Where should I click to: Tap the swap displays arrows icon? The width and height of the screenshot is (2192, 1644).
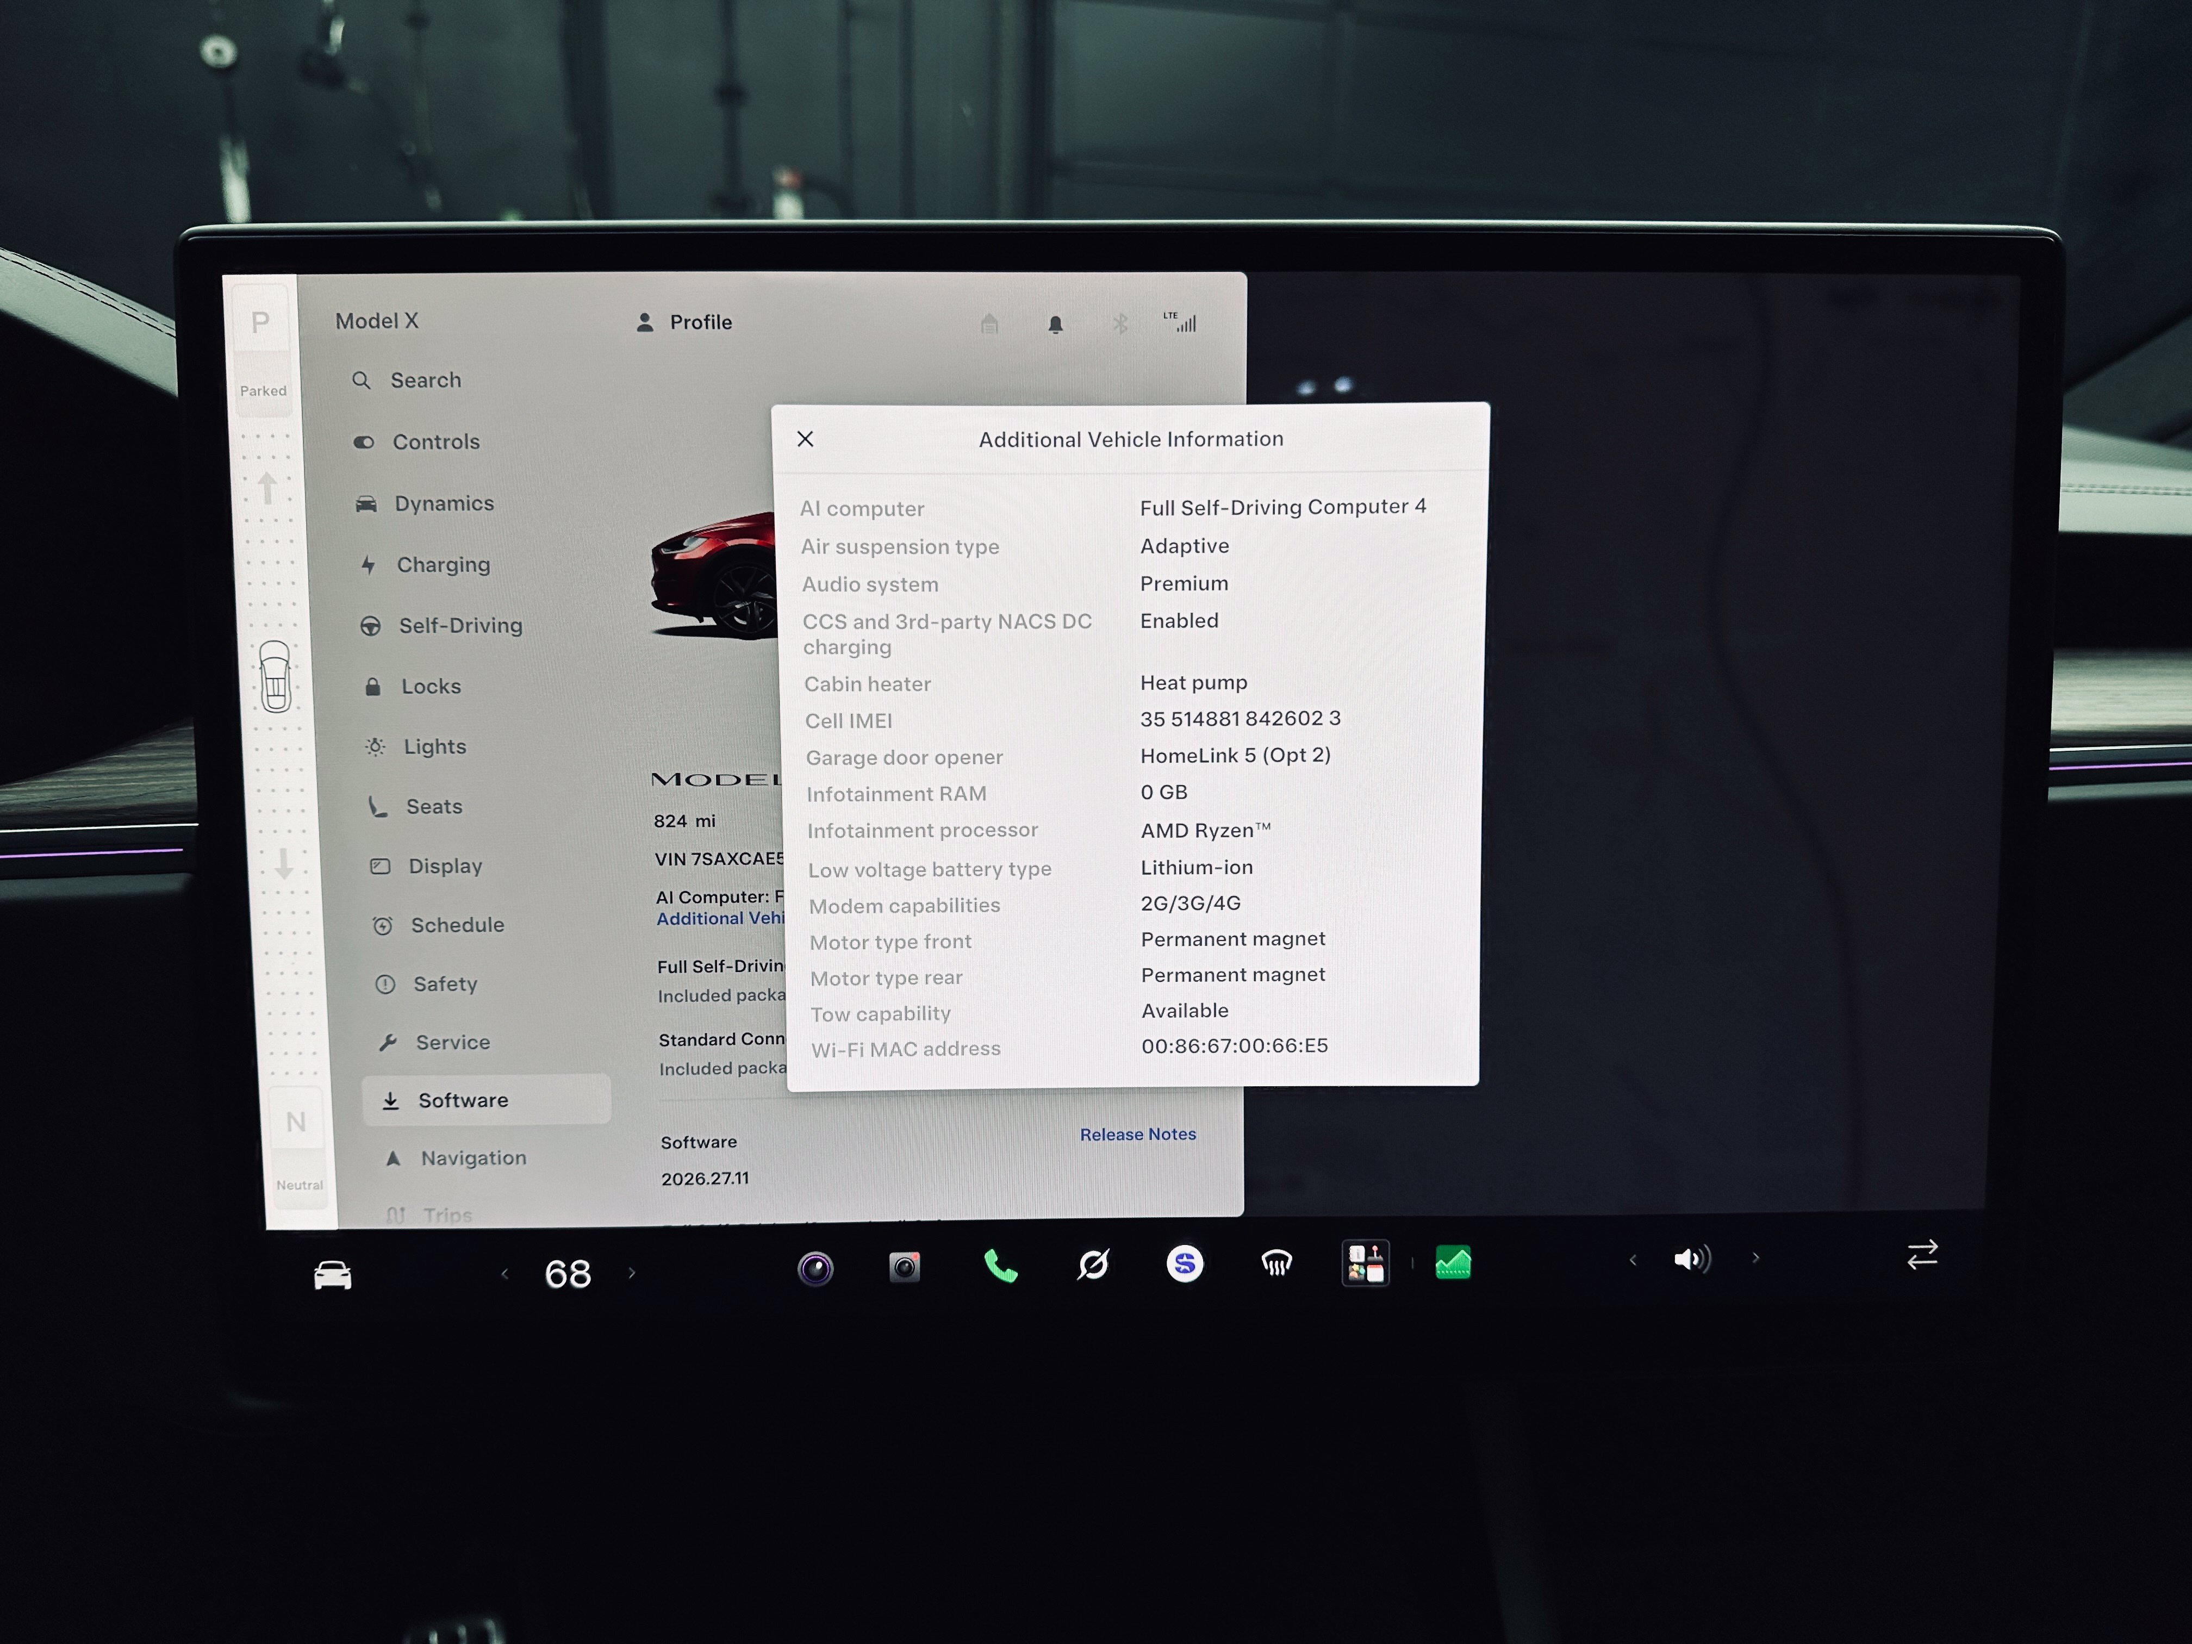point(1922,1255)
